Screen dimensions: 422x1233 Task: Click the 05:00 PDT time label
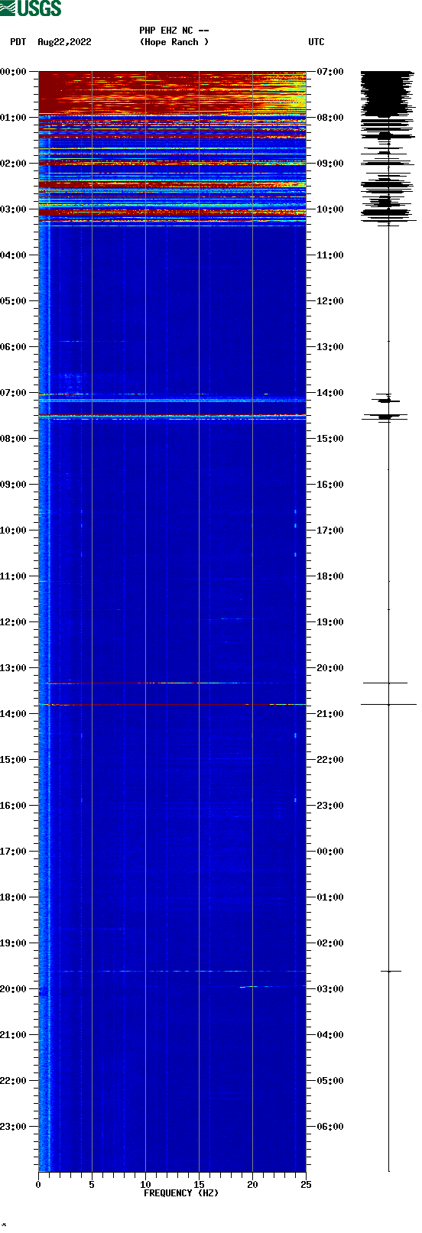point(13,301)
